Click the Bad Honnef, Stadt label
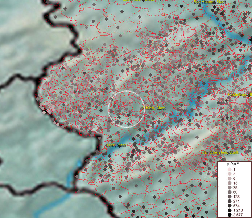The image size is (252, 218). click(210, 2)
